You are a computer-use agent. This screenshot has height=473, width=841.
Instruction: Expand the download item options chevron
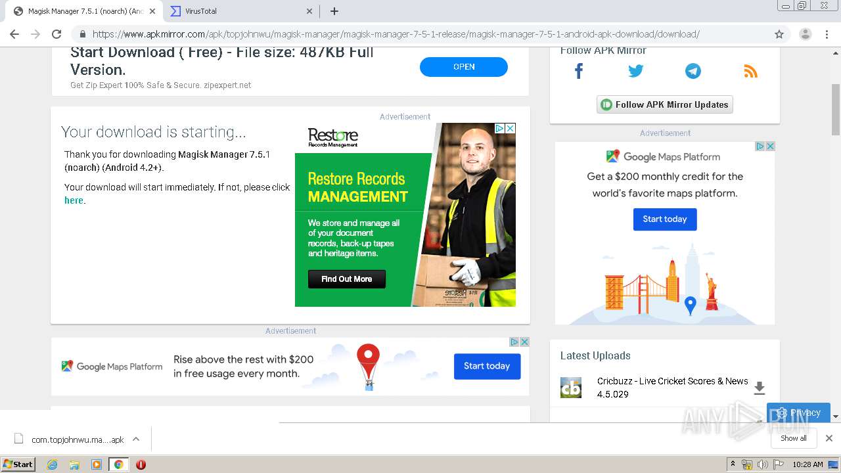coord(136,439)
